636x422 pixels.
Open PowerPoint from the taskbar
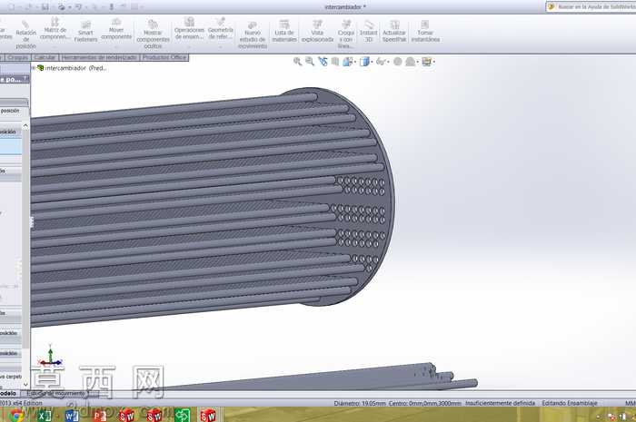pos(99,415)
